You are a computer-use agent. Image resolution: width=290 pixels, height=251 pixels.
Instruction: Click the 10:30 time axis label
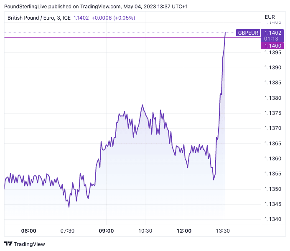(145, 231)
